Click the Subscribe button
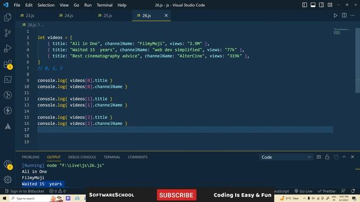Screen dimensions: 360x202 pyautogui.click(x=177, y=195)
